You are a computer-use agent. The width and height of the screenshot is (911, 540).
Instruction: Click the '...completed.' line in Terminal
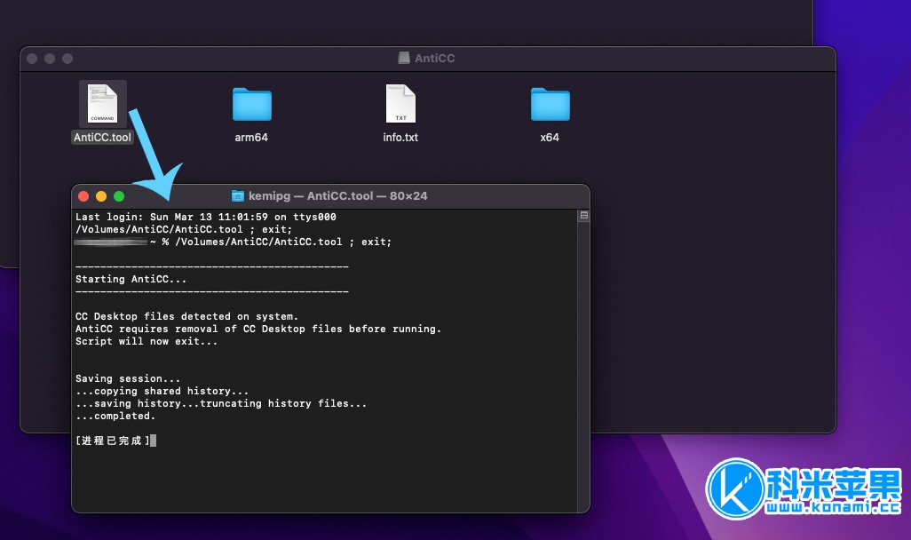point(115,417)
